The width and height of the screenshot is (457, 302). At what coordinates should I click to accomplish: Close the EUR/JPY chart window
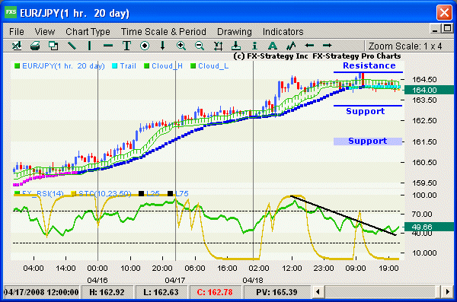coord(444,12)
